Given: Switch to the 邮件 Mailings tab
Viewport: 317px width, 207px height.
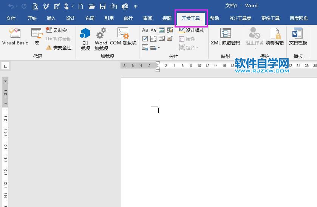Looking at the screenshot, I should tap(128, 18).
